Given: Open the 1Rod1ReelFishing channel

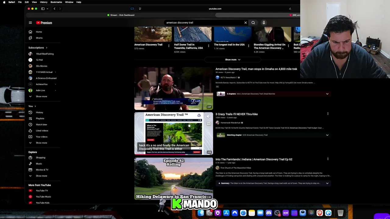Looking at the screenshot, I should pos(45,54).
